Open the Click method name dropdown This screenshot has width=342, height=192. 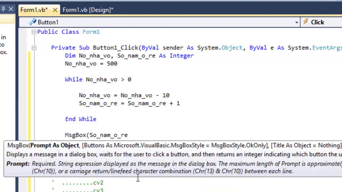[321, 22]
